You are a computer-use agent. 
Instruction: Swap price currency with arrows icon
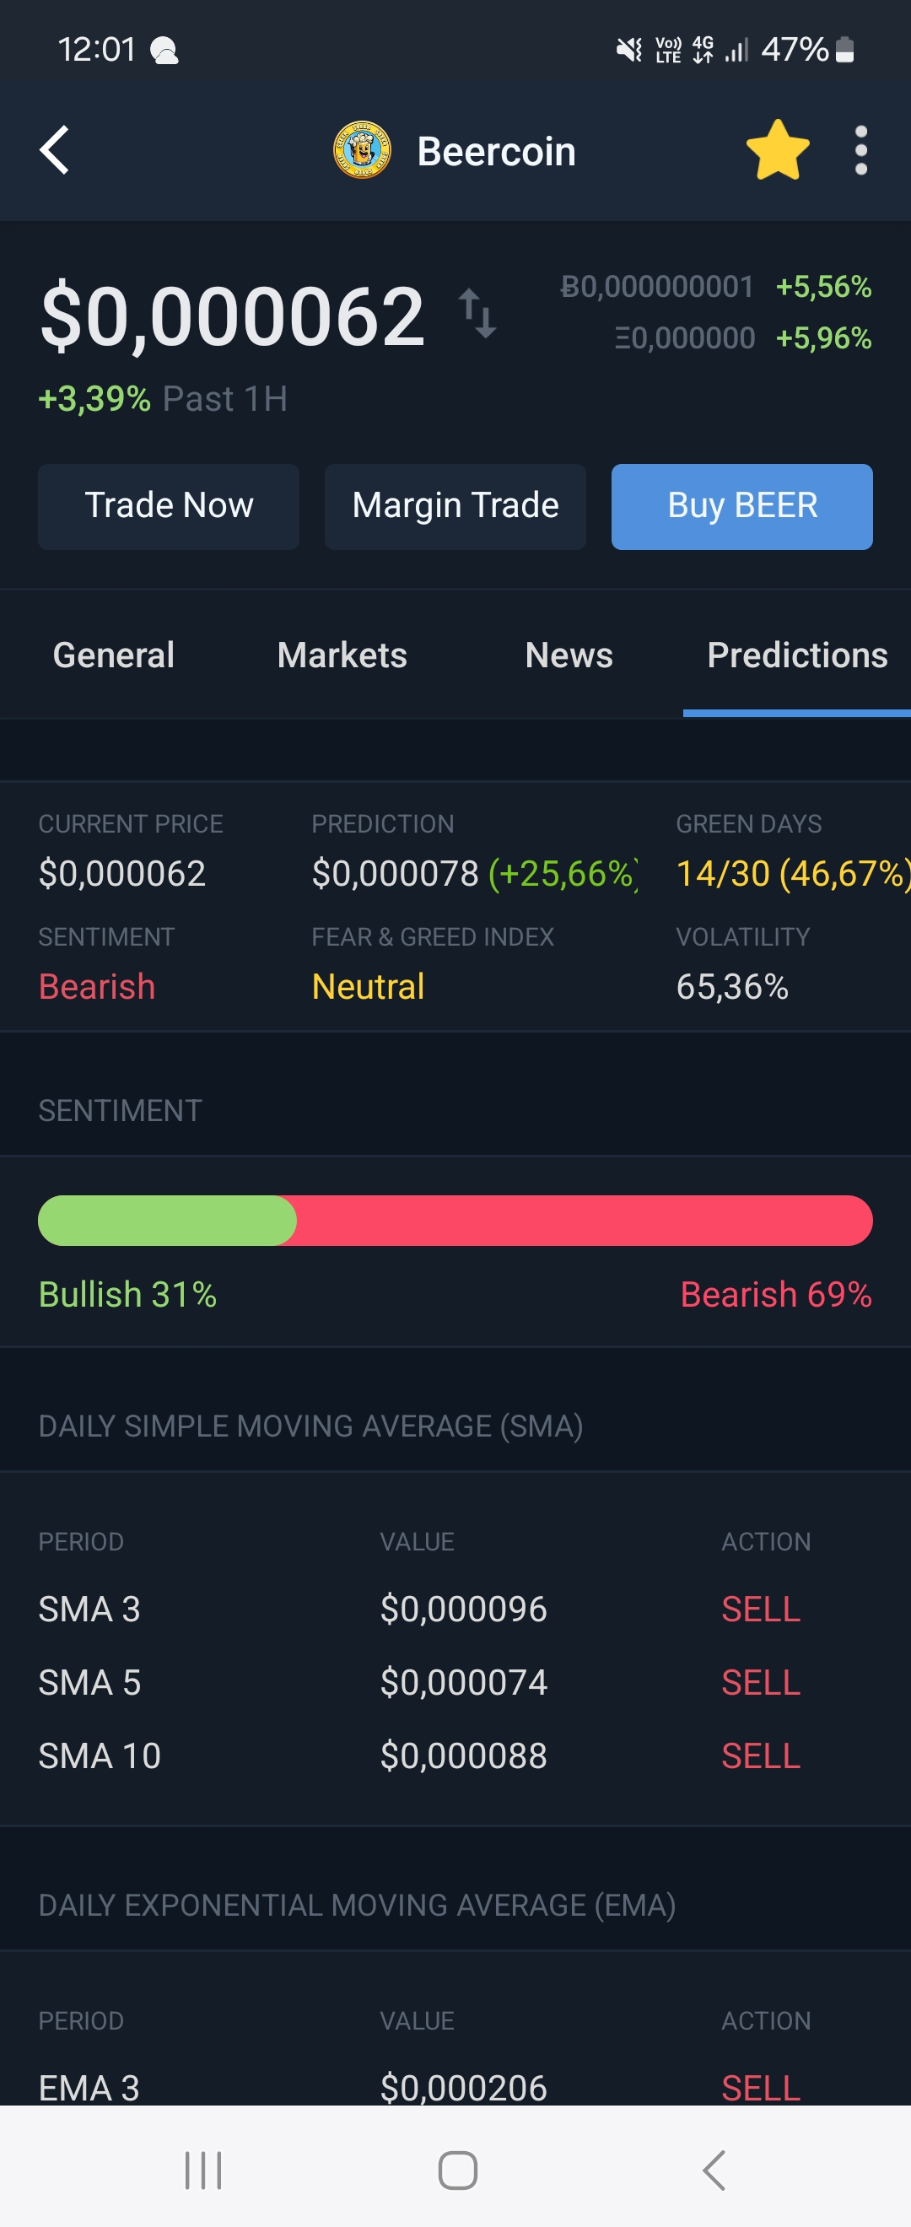click(477, 314)
